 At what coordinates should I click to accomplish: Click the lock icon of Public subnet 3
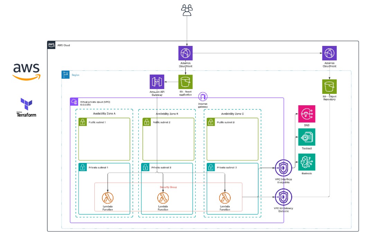(211, 122)
